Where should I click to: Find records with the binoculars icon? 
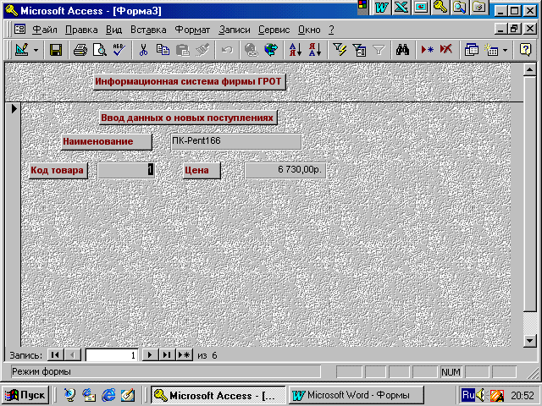[x=403, y=51]
